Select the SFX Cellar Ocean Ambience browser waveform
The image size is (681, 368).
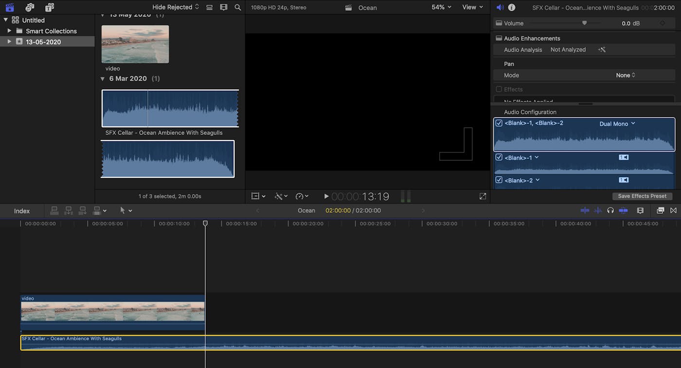click(170, 108)
